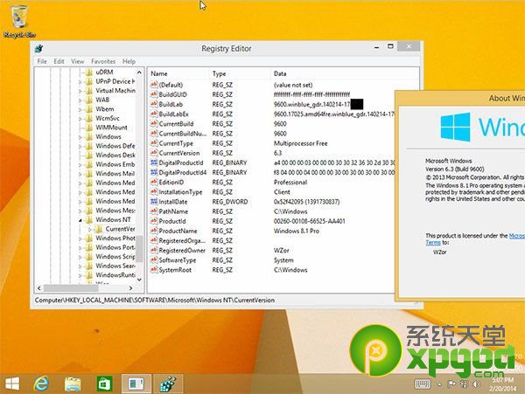Click the Registry Editor title bar icon
The image size is (525, 394).
pos(38,48)
